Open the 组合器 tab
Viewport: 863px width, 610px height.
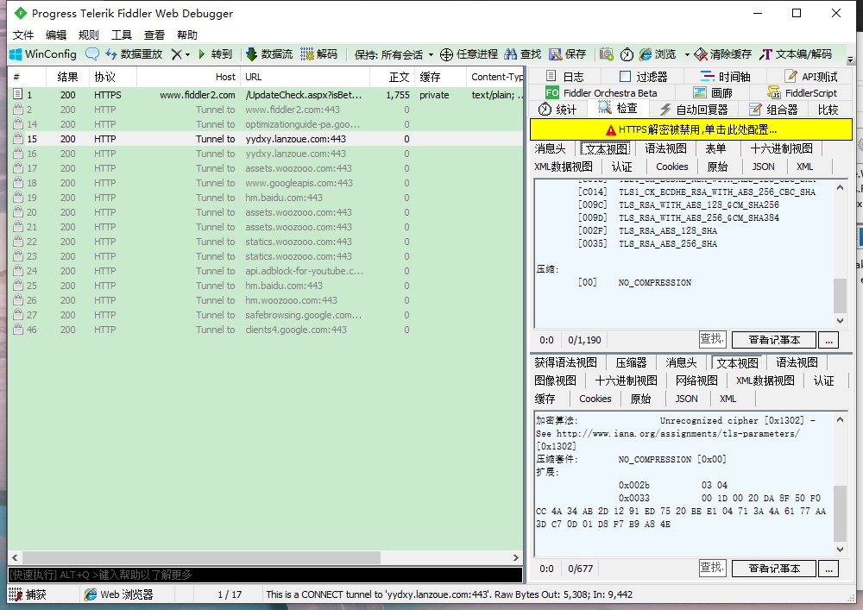click(x=773, y=110)
